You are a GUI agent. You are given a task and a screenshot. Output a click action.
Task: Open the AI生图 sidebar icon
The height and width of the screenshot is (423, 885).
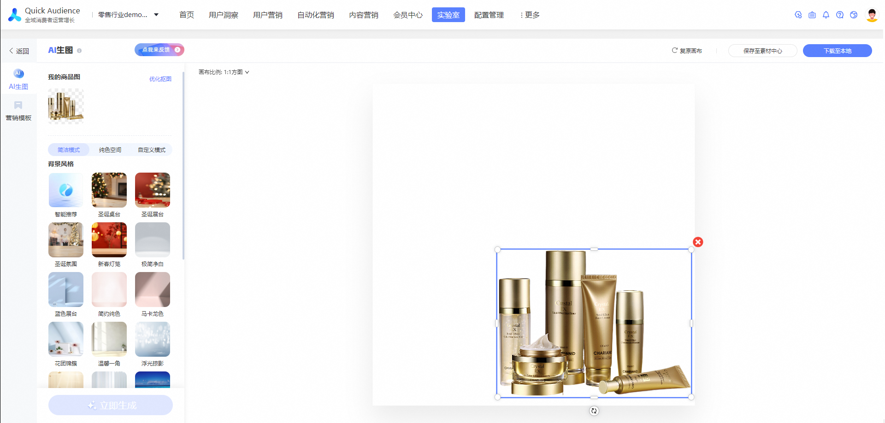click(18, 78)
